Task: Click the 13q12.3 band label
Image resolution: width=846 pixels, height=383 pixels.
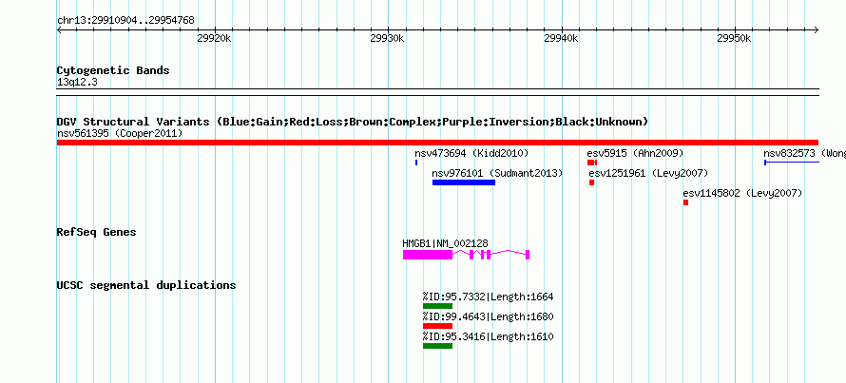Action: [x=77, y=83]
